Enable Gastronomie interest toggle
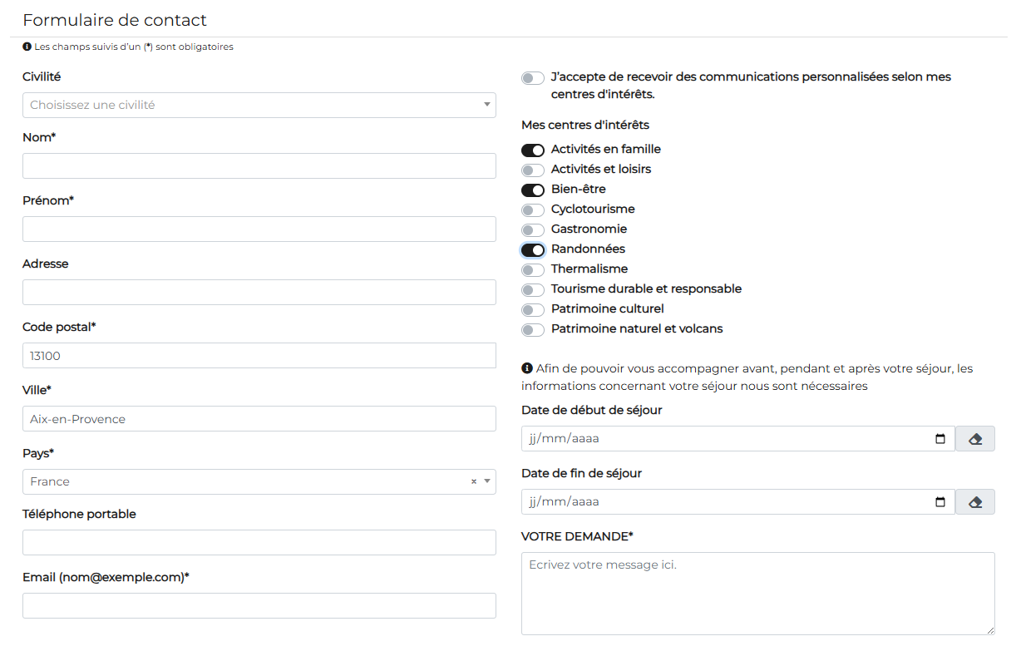Screen dimensions: 1016x646 click(533, 230)
